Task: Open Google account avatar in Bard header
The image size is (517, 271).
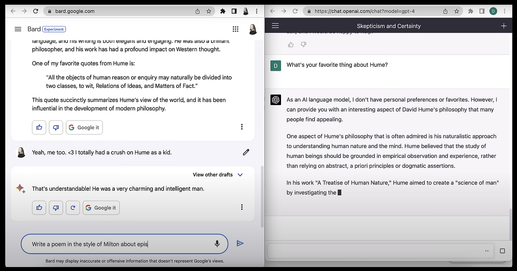Action: (253, 29)
